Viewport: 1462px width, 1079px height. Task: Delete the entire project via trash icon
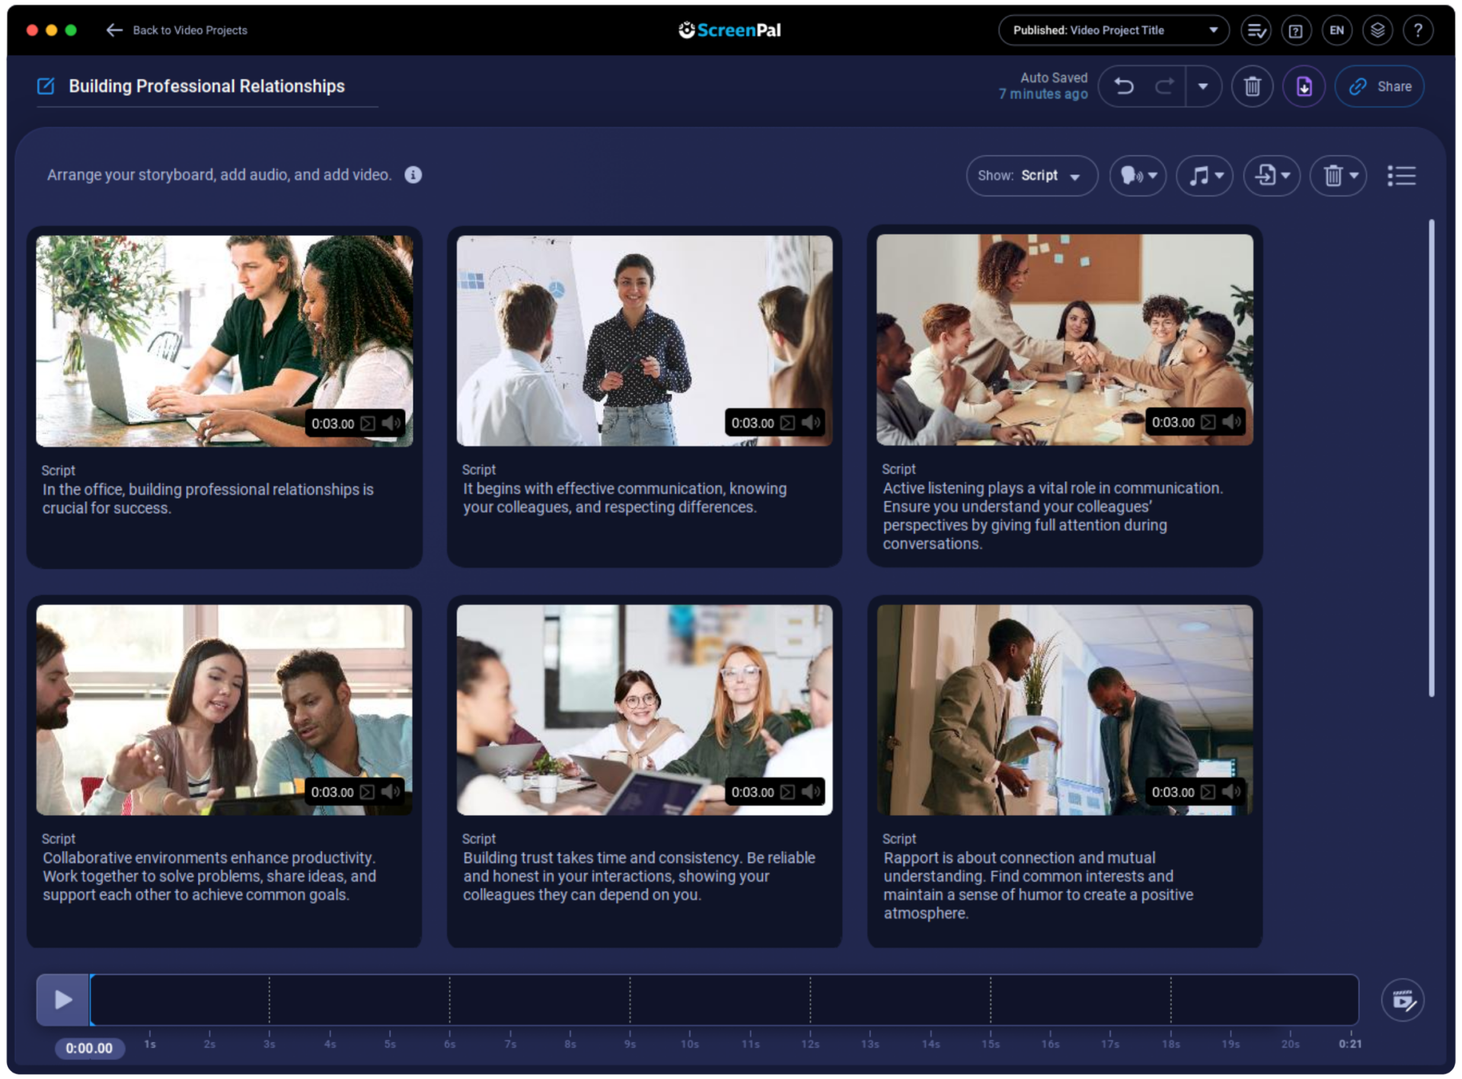(1253, 86)
